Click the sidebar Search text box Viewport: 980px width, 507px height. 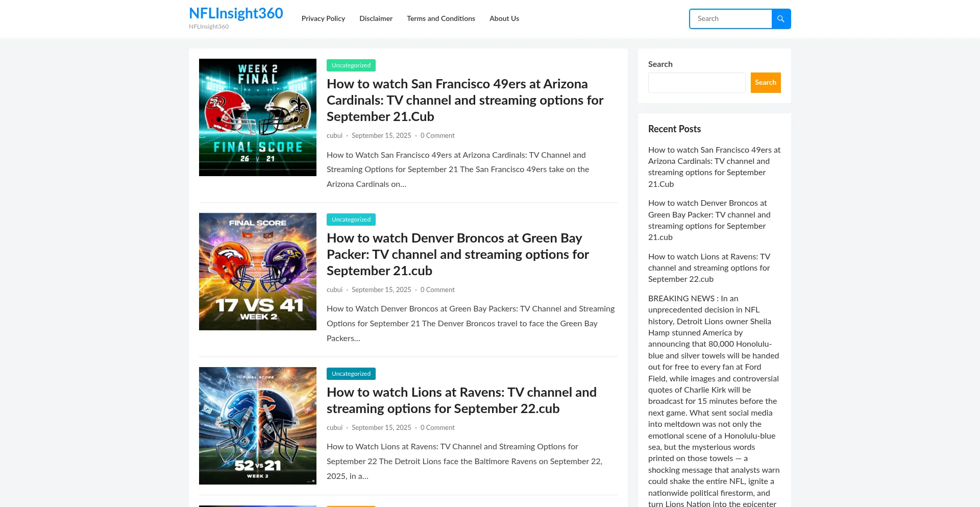[696, 83]
